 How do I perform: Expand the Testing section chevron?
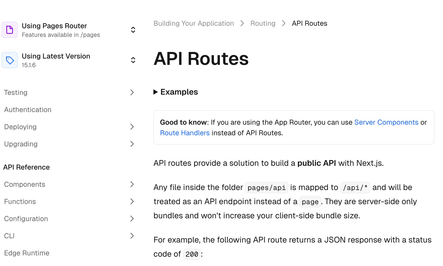tap(132, 92)
